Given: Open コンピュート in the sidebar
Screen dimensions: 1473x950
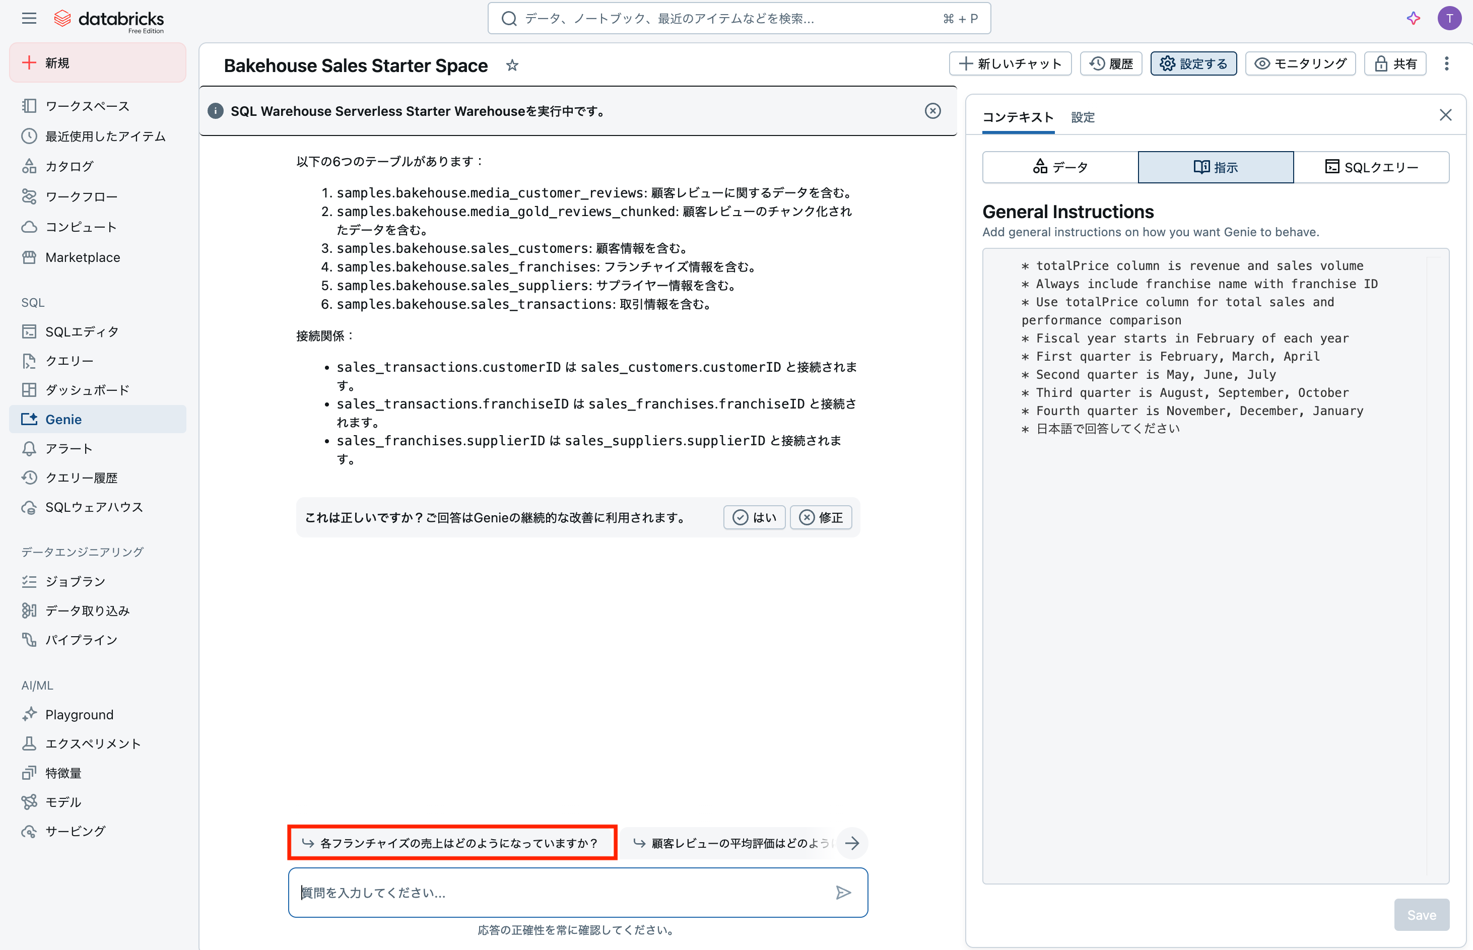Looking at the screenshot, I should pyautogui.click(x=97, y=227).
